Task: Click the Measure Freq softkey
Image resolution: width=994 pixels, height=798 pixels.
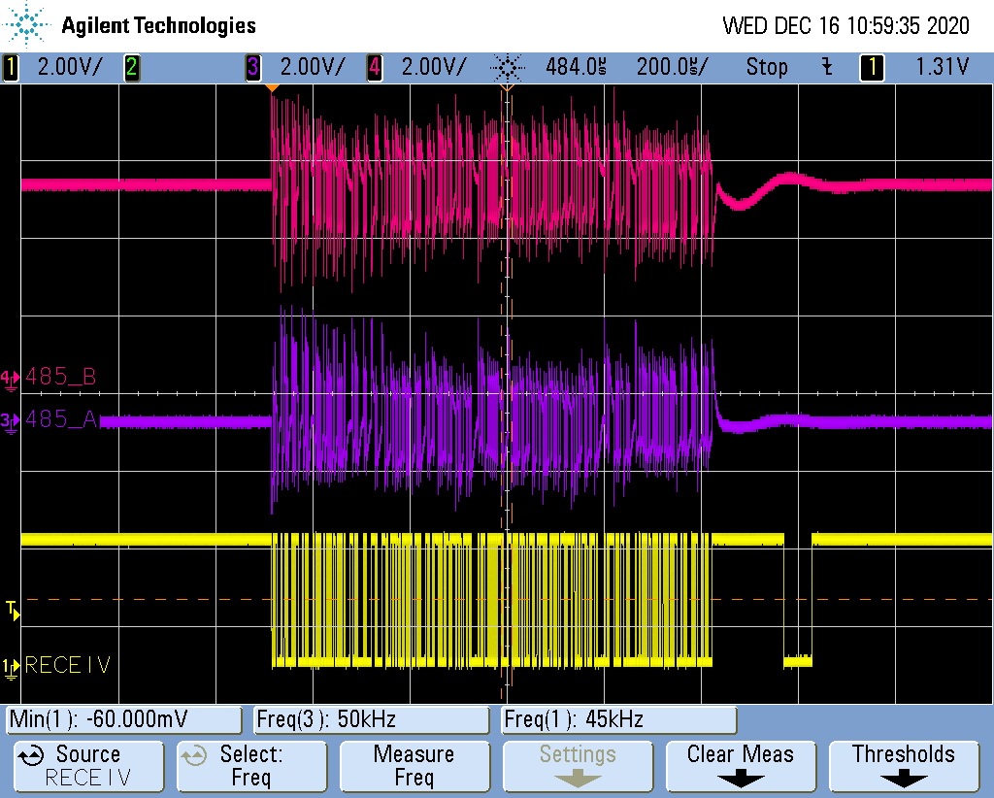Action: (414, 766)
